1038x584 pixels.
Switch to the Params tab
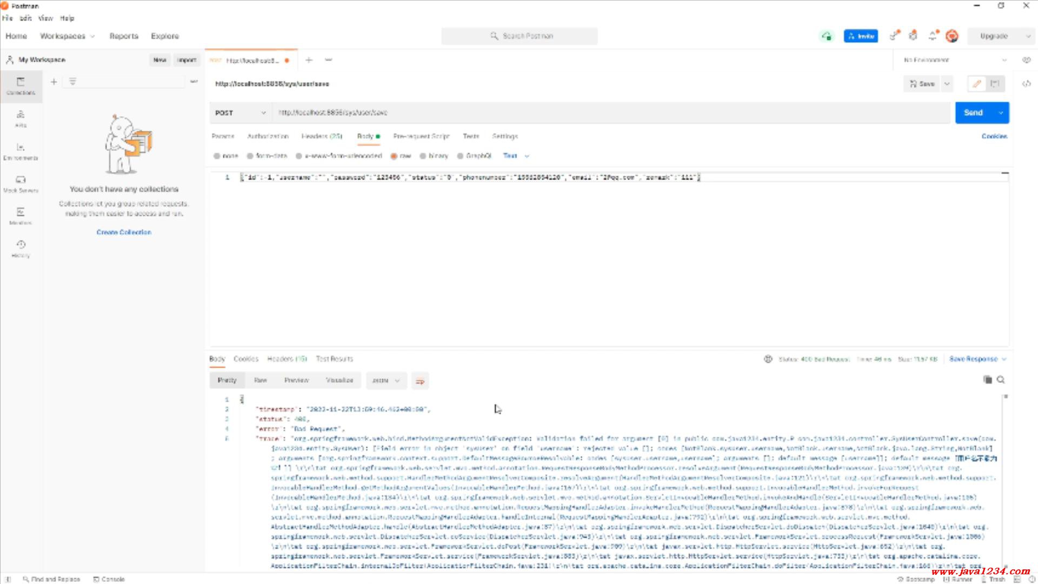click(x=223, y=136)
